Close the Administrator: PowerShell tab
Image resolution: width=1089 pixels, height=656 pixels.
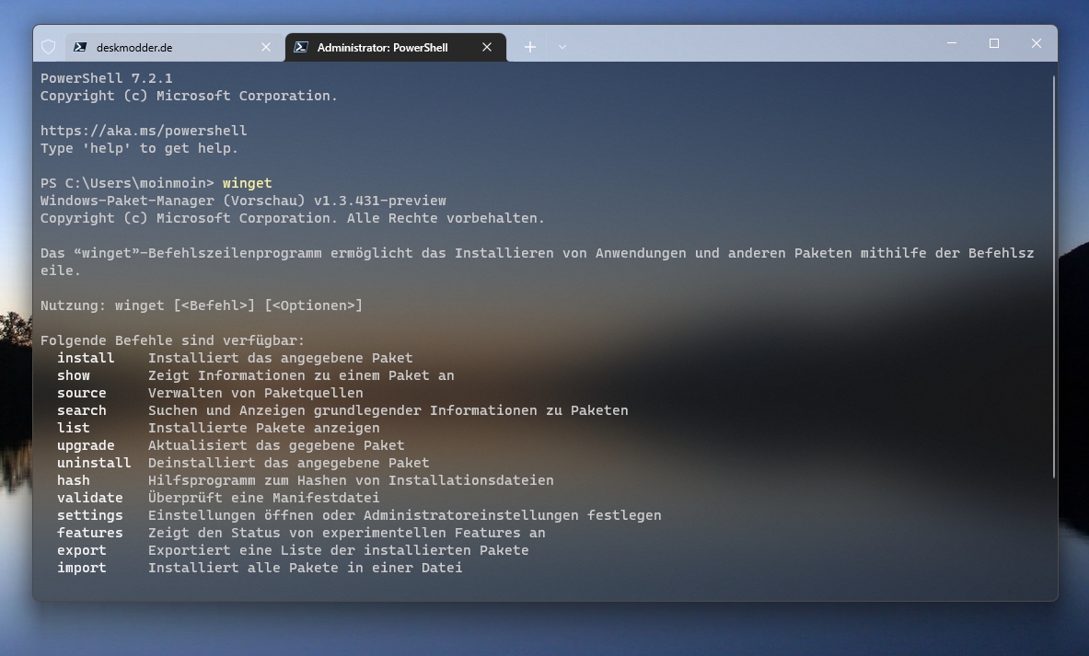tap(487, 47)
